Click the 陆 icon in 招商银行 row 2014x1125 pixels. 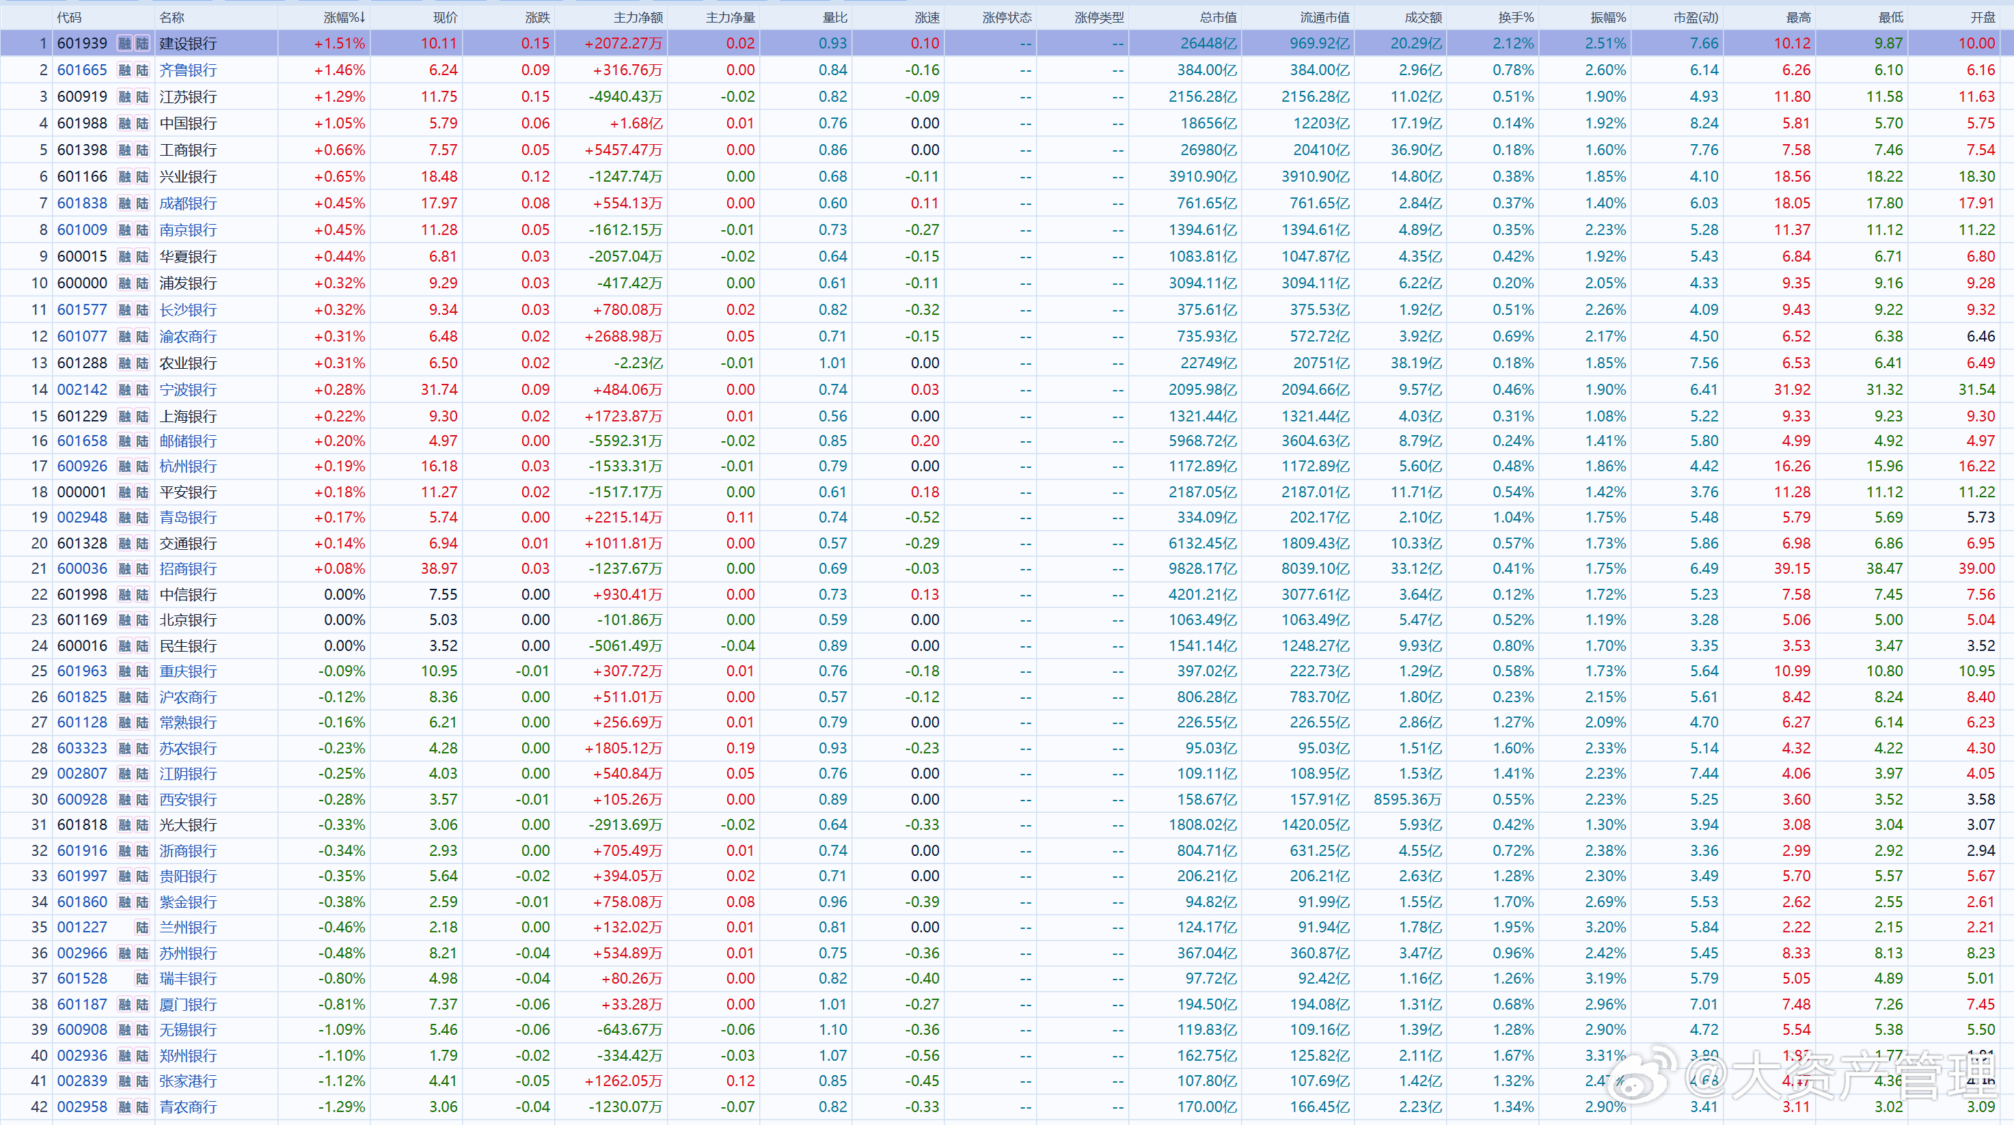tap(142, 569)
